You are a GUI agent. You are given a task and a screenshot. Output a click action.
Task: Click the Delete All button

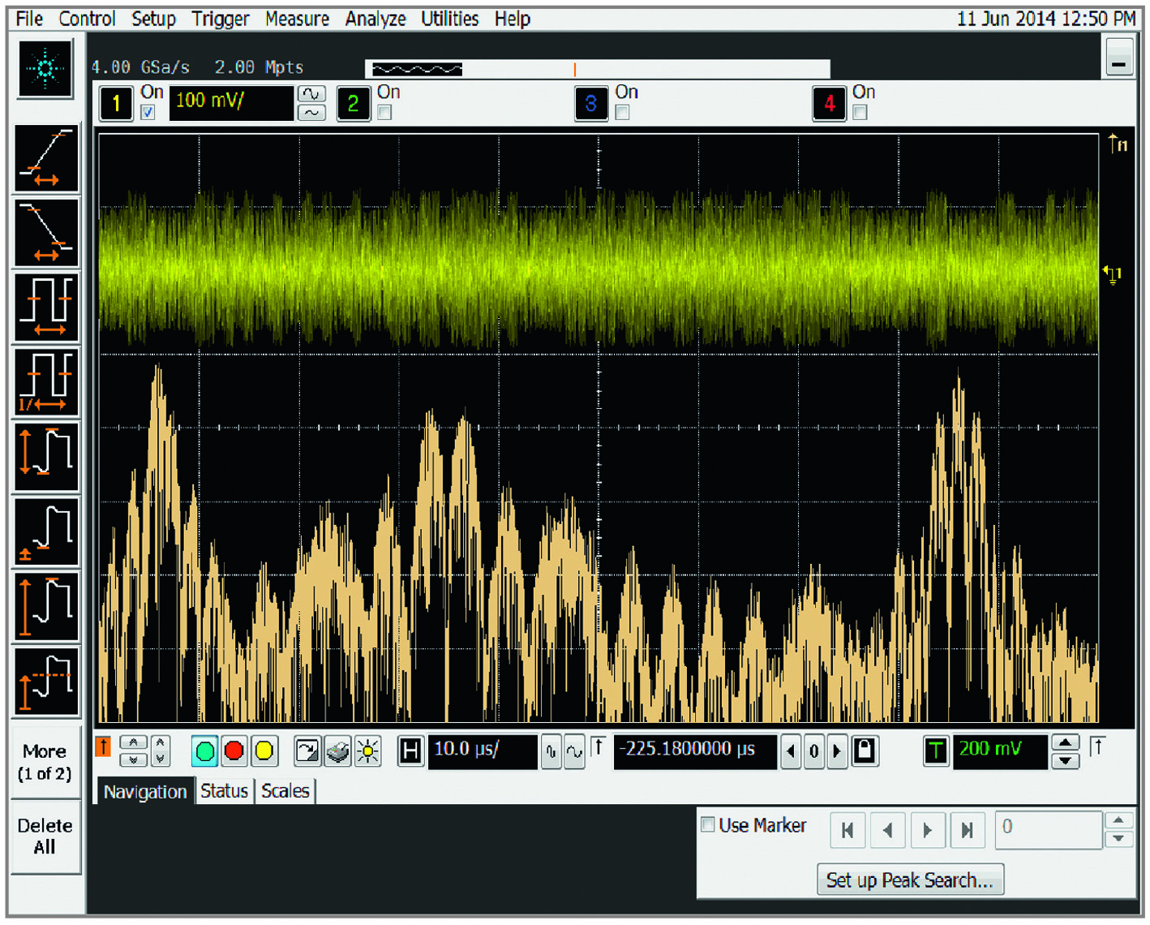[x=45, y=837]
